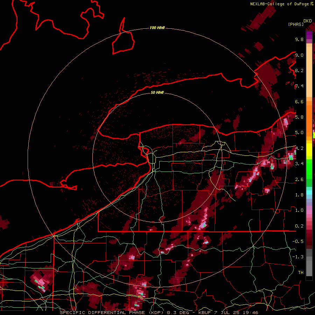Click the orange segment of the color bar
315x315 pixels.
click(x=309, y=120)
